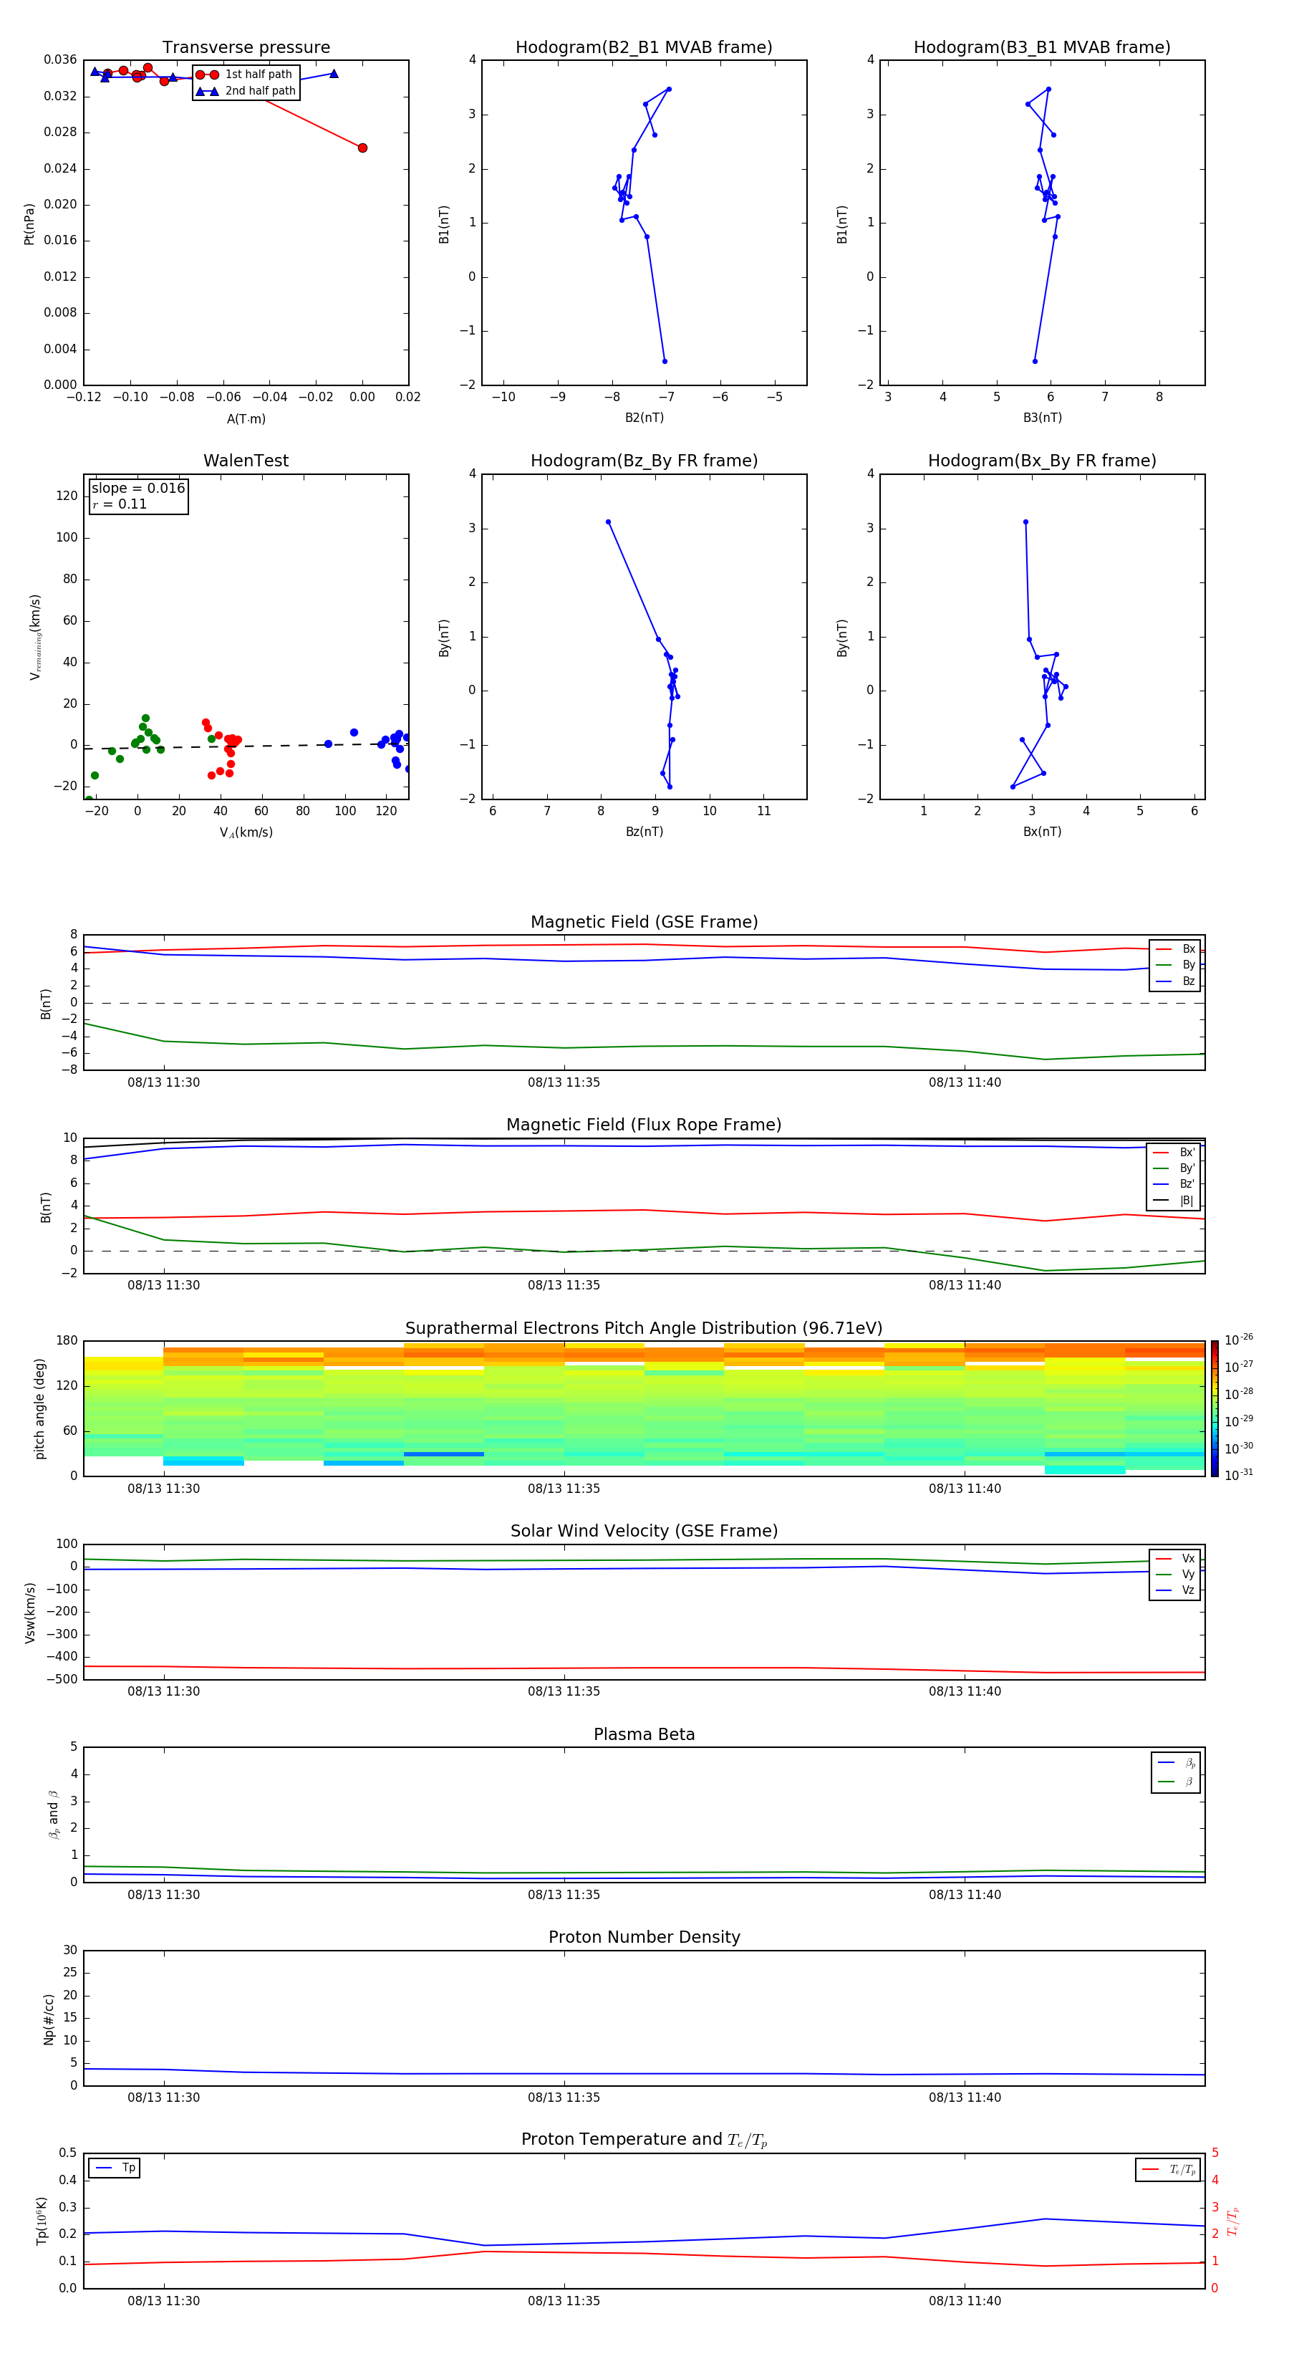Click '08/13 11:30' tick under Proton Number Density
This screenshot has height=2364, width=1289.
[x=163, y=2097]
